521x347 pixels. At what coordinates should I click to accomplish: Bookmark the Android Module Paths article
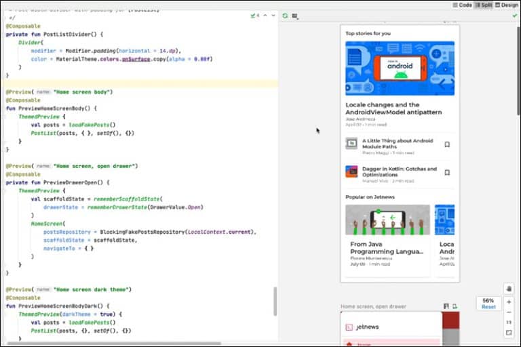447,144
